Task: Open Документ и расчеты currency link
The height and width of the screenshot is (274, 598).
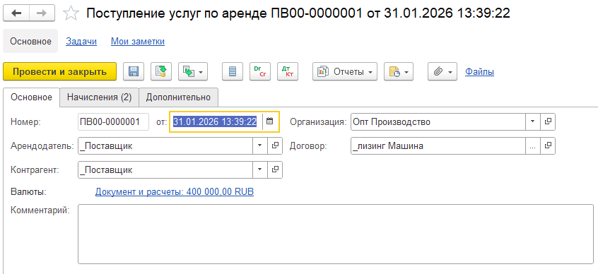Action: tap(175, 191)
